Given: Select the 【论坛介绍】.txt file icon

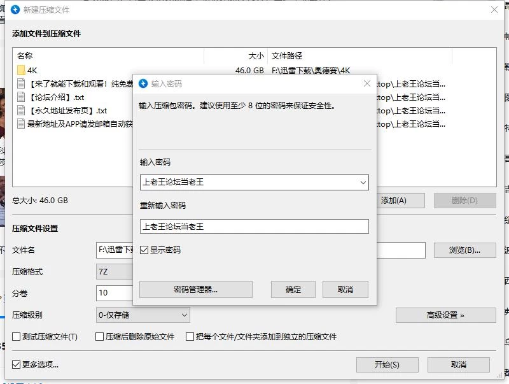Looking at the screenshot, I should tap(21, 97).
